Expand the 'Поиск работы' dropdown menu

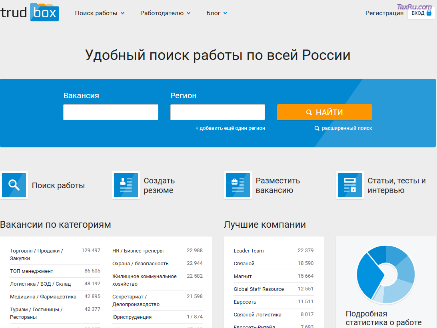click(100, 13)
